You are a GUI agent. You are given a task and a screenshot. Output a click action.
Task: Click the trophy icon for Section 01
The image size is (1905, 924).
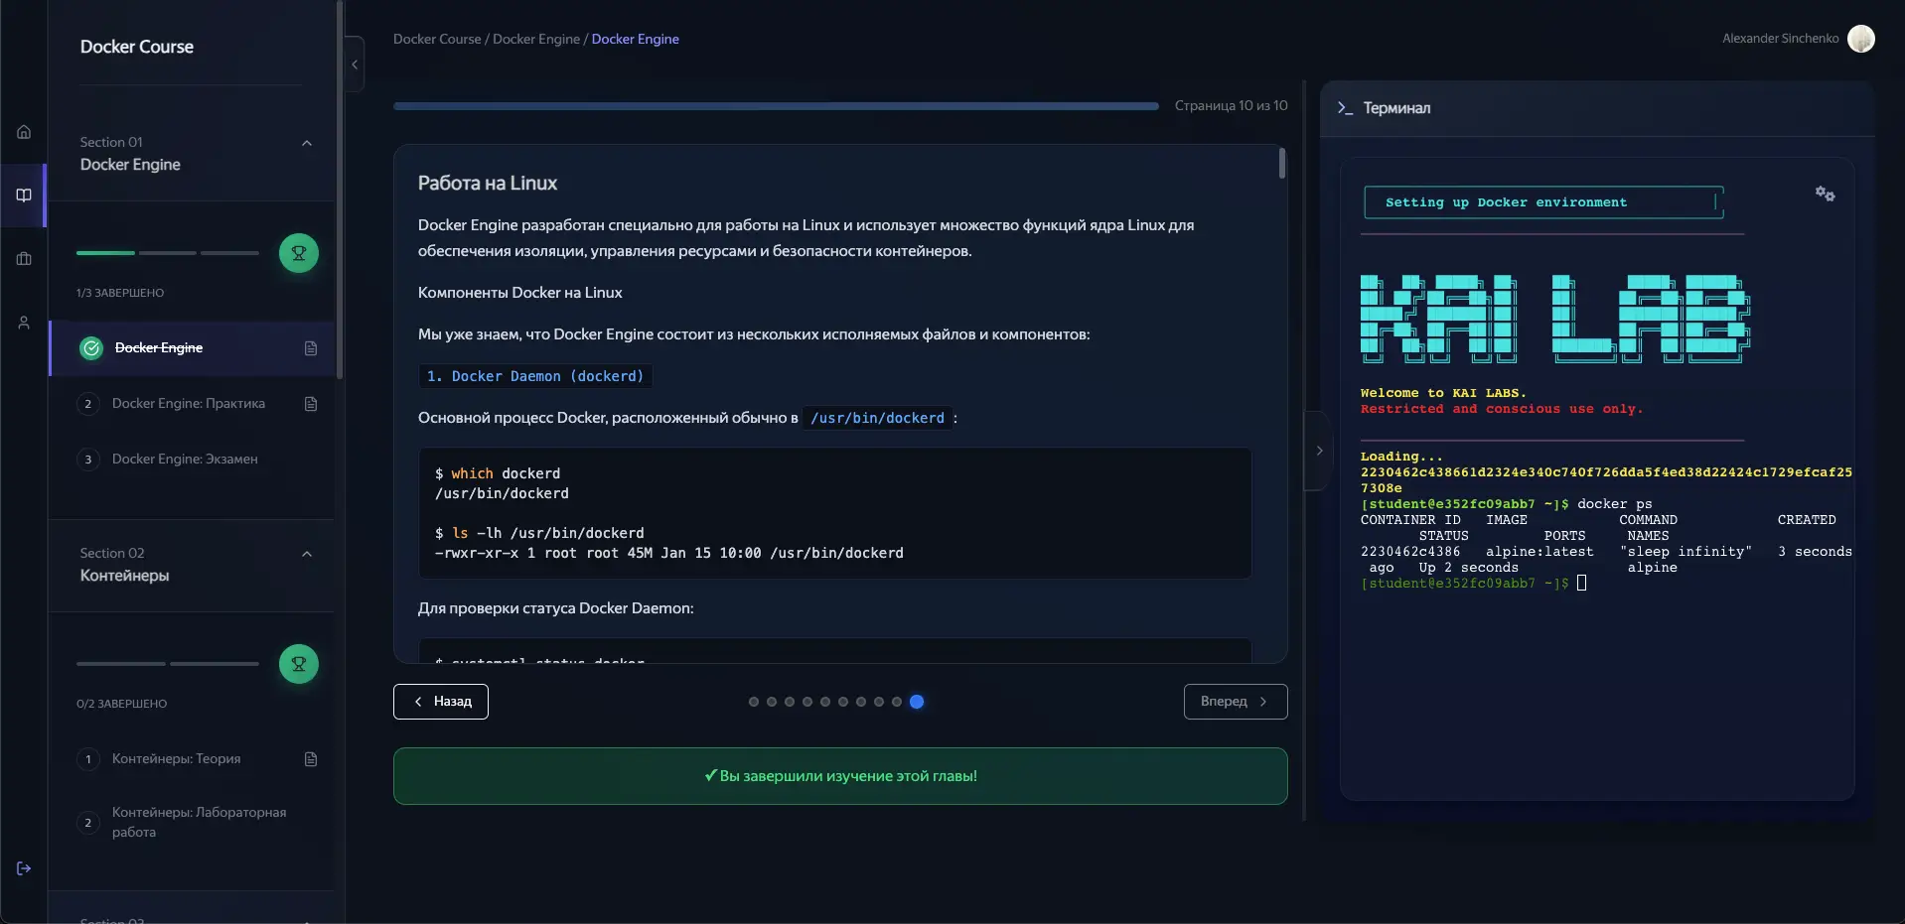pos(299,253)
